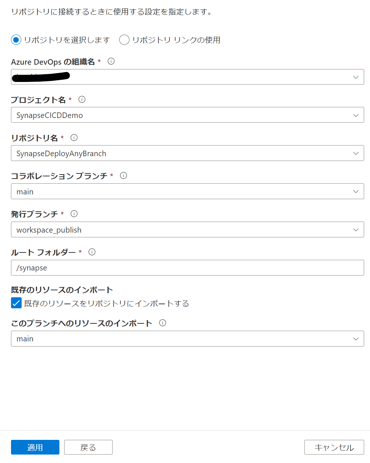Viewport: 370px width, 463px height.
Task: Click the 発行ブランチ info icon
Action: (x=74, y=214)
